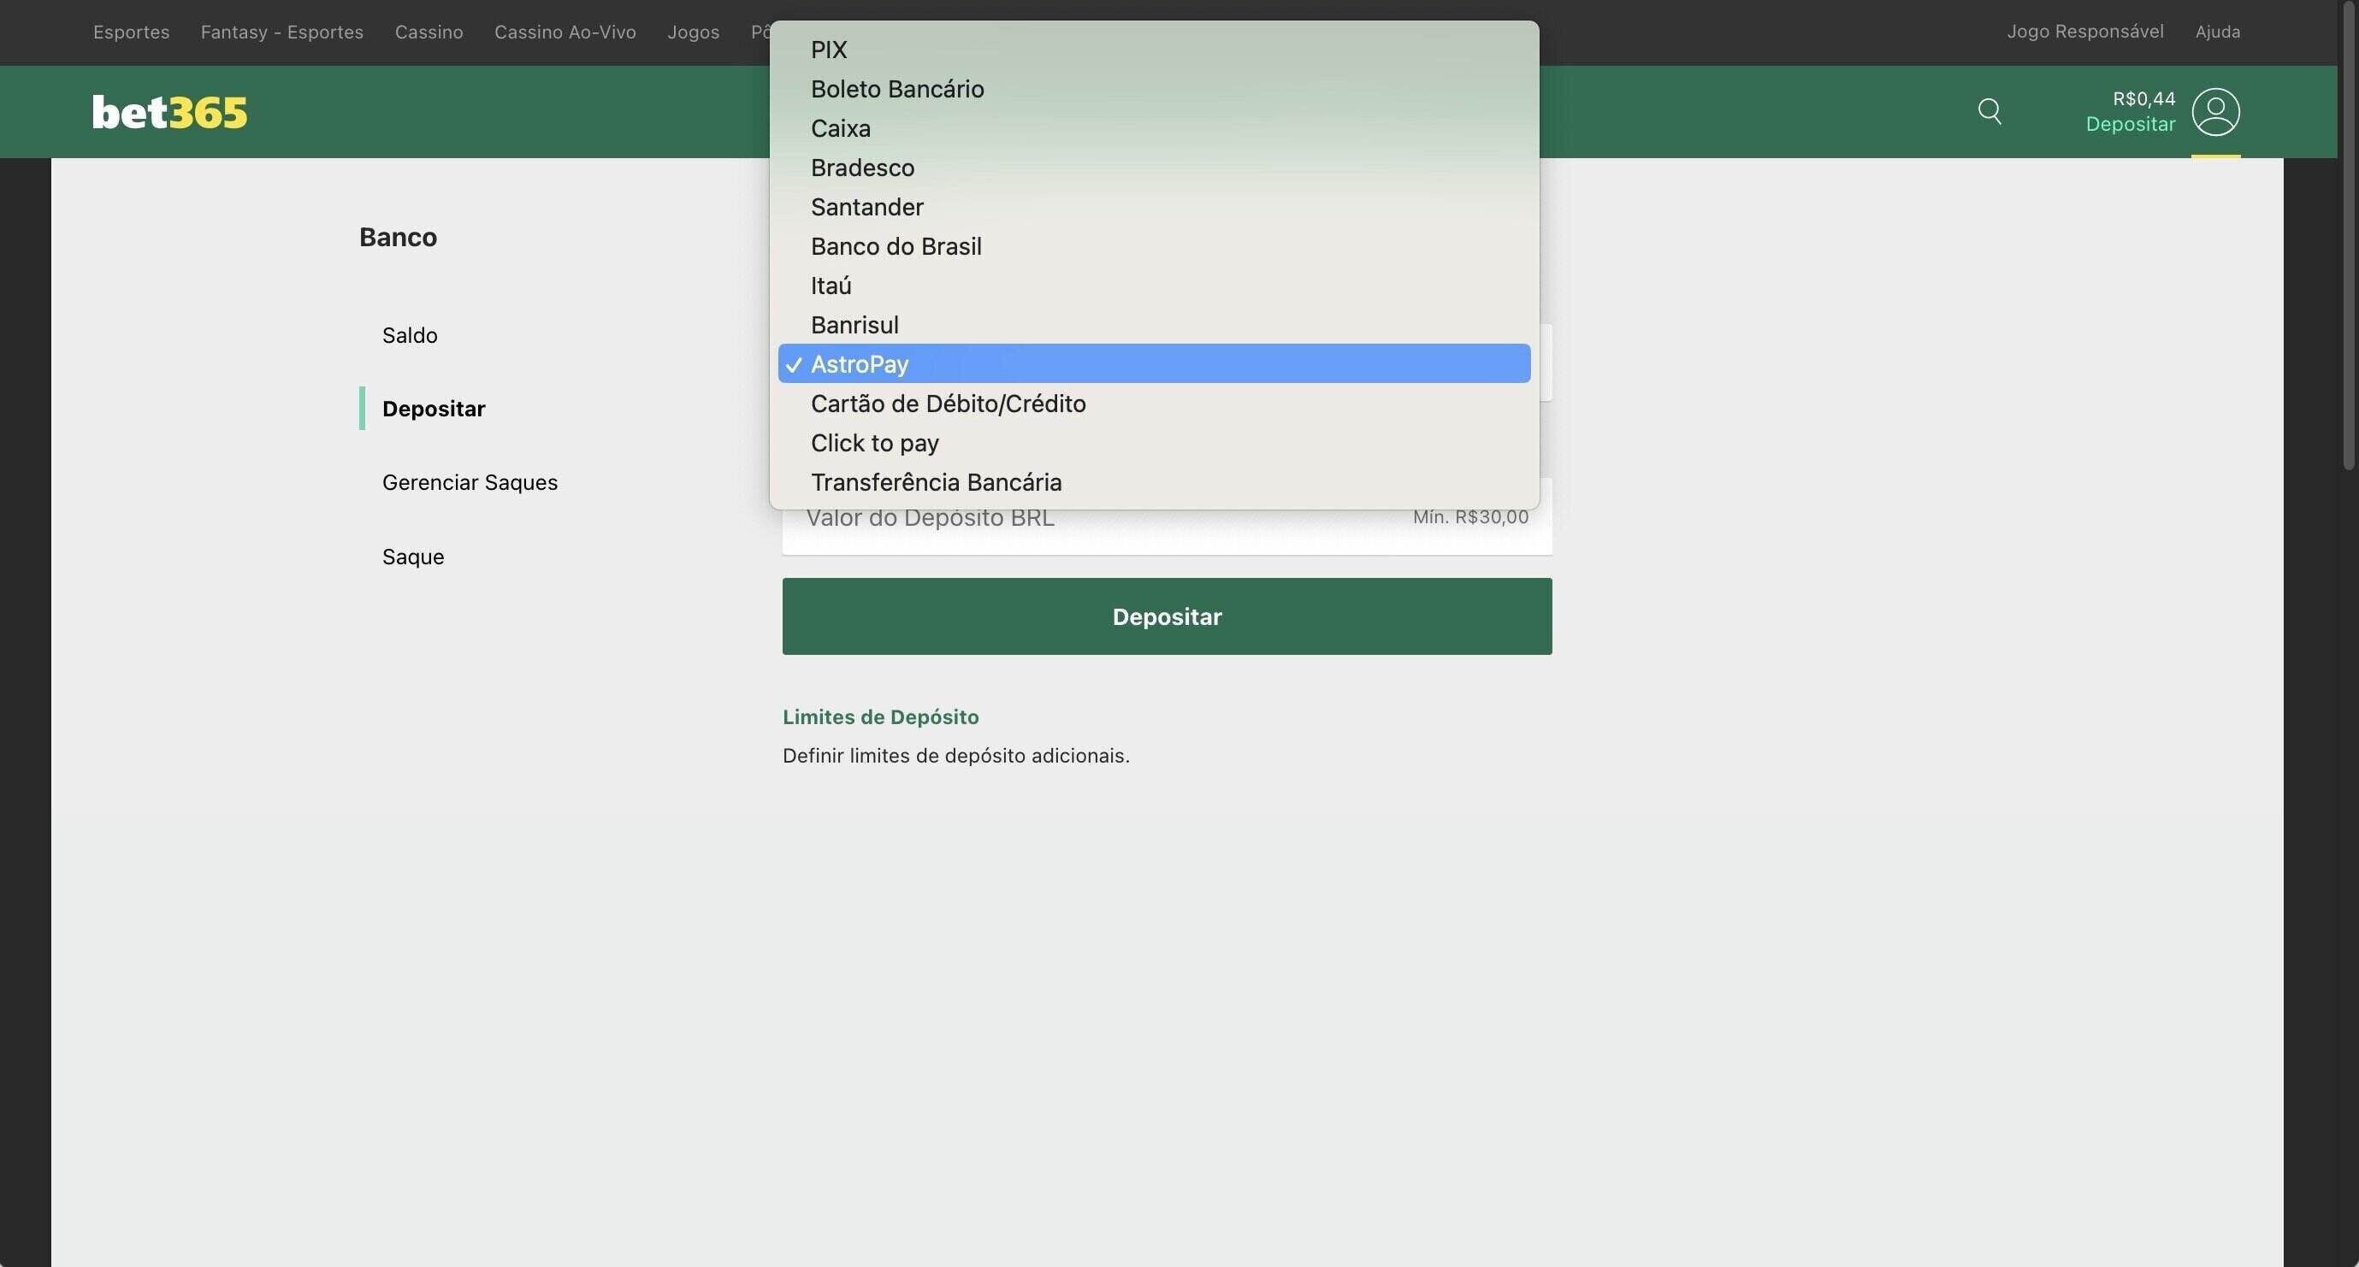The width and height of the screenshot is (2359, 1267).
Task: Click the bet365 logo
Action: [x=169, y=112]
